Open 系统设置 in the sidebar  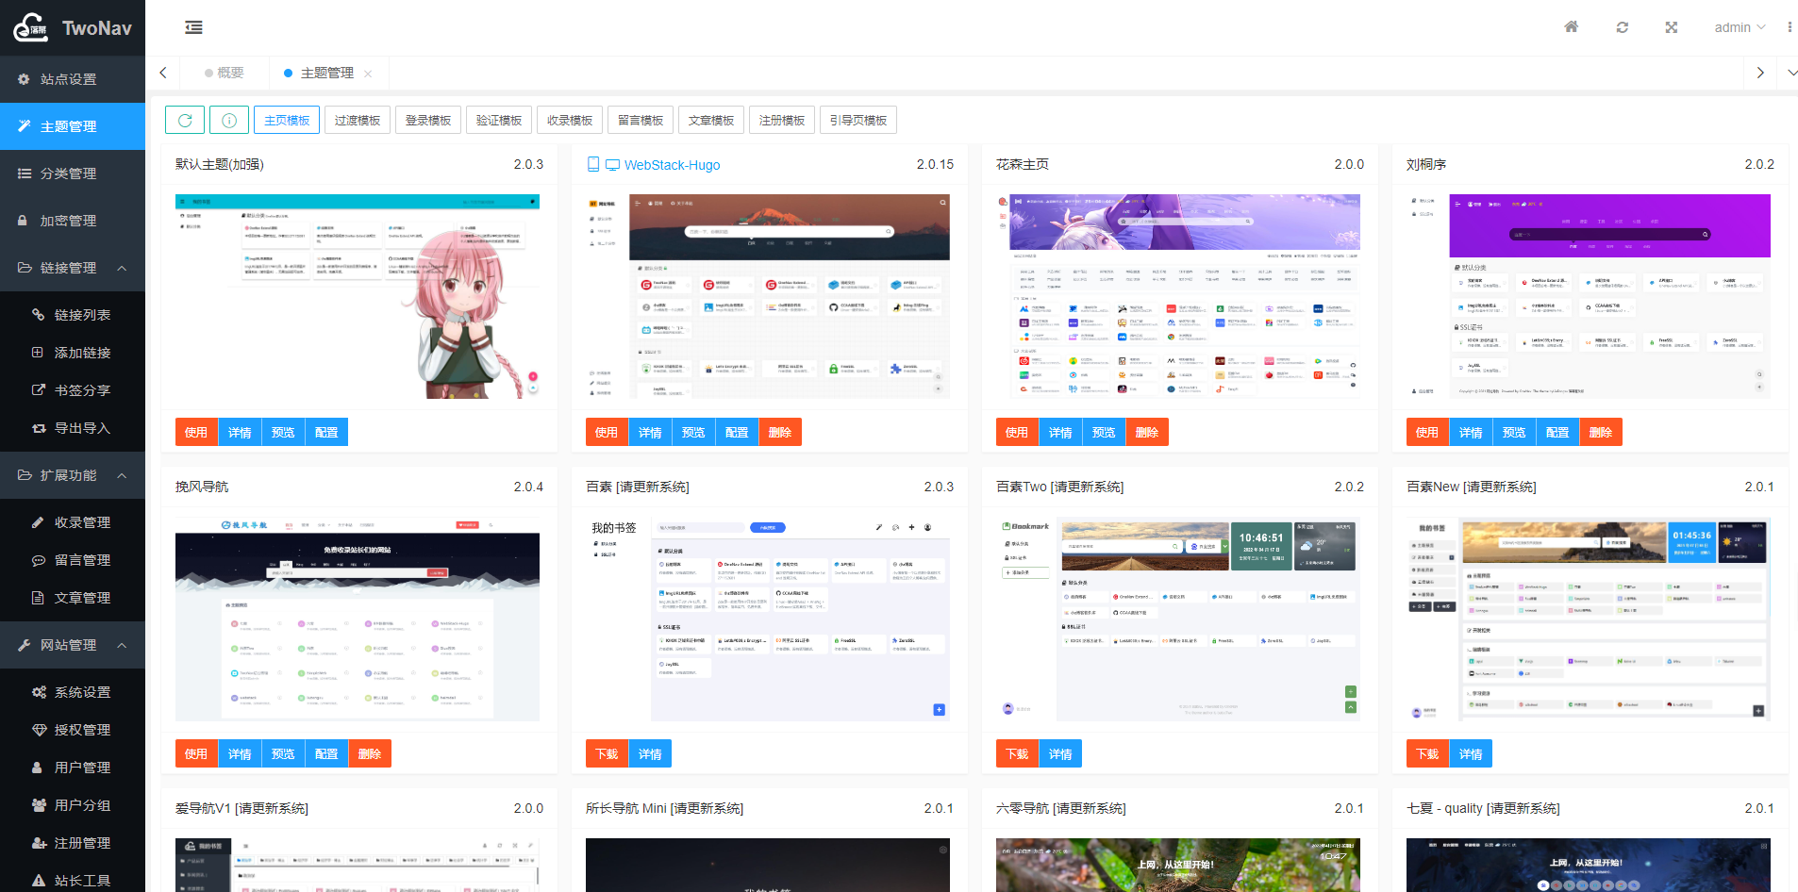73,692
